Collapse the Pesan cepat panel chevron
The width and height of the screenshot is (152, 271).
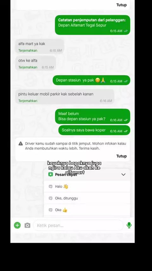point(123,175)
